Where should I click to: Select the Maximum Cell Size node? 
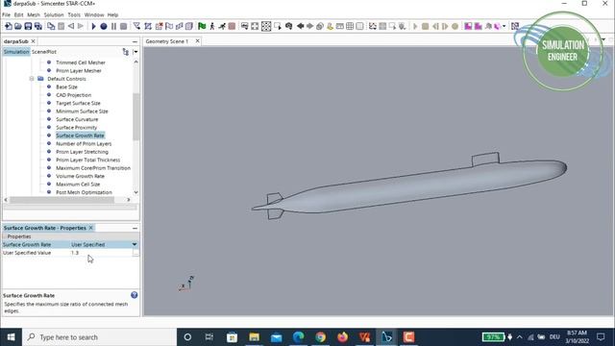click(x=78, y=185)
